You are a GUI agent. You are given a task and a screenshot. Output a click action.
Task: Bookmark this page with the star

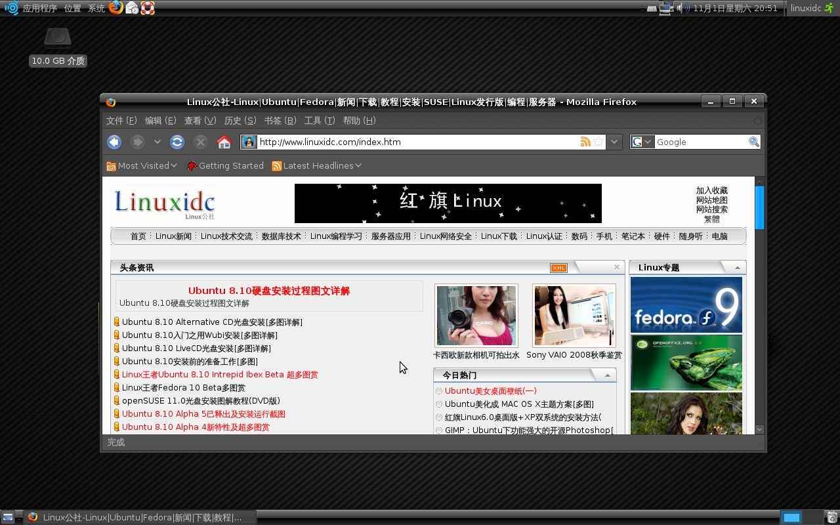point(598,142)
